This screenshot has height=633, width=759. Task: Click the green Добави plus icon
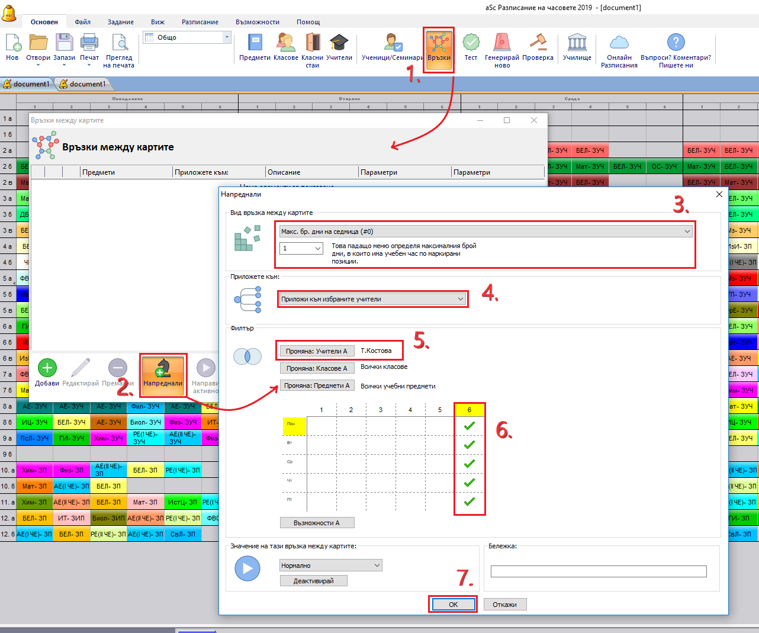[47, 369]
